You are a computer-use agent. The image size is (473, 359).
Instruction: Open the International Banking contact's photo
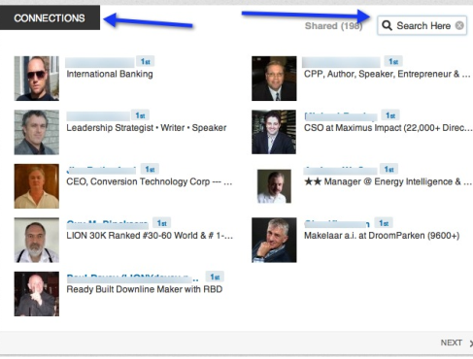coord(37,79)
